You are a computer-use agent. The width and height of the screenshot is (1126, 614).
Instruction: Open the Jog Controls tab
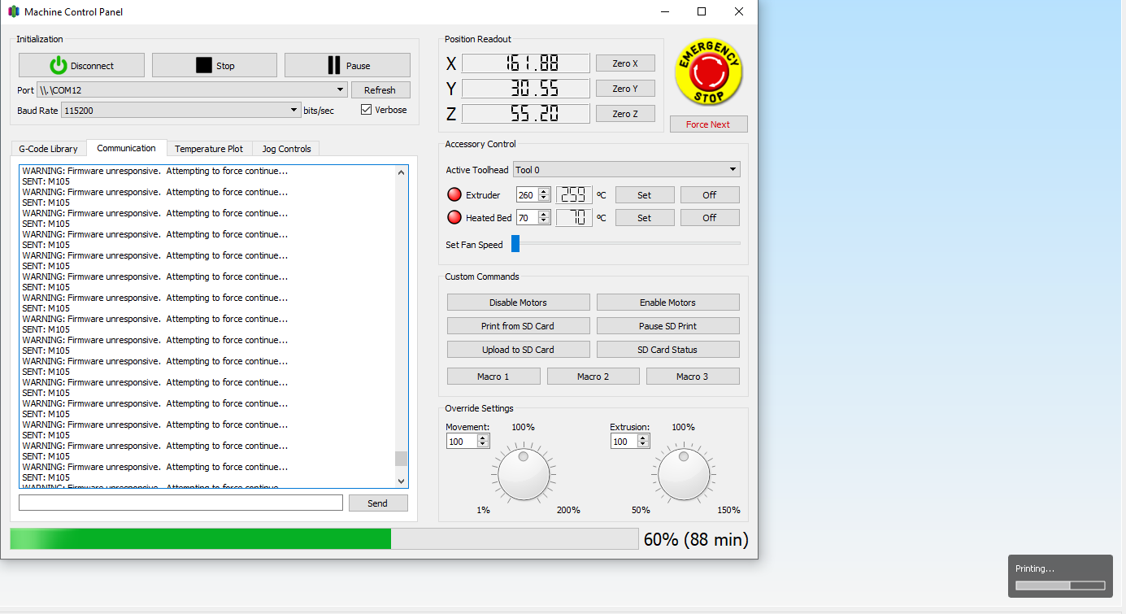click(286, 149)
